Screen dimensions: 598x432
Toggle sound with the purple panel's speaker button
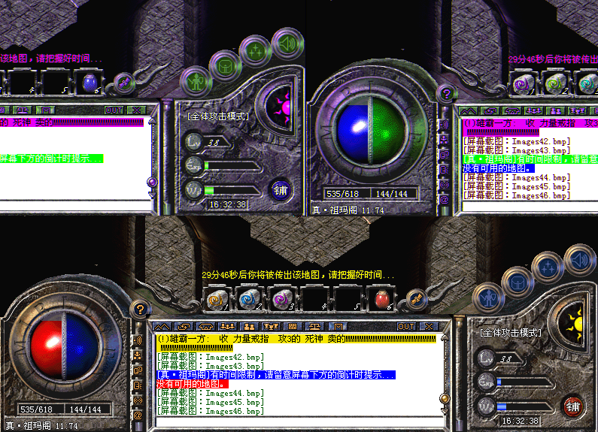tap(287, 44)
